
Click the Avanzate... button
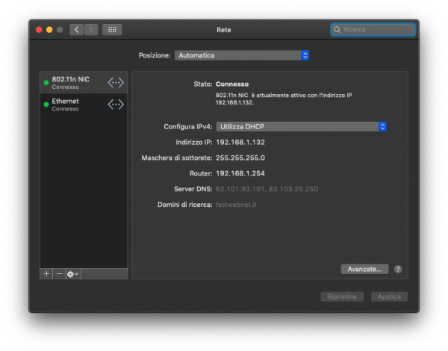point(364,269)
